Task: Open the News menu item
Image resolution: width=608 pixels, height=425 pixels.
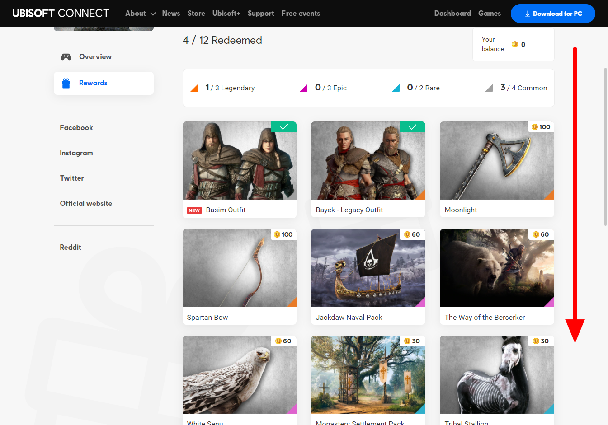Action: (x=171, y=14)
